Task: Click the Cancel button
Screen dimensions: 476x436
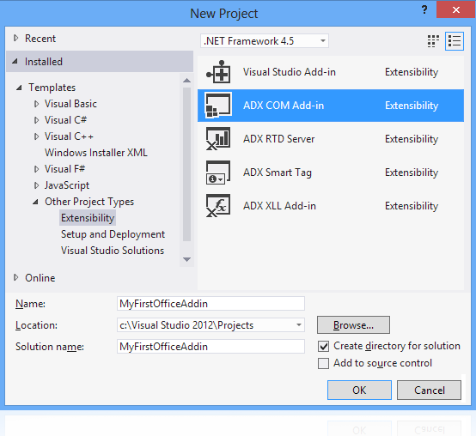Action: pyautogui.click(x=430, y=391)
